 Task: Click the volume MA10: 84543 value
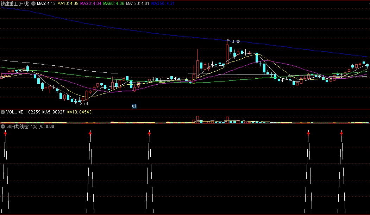79,112
